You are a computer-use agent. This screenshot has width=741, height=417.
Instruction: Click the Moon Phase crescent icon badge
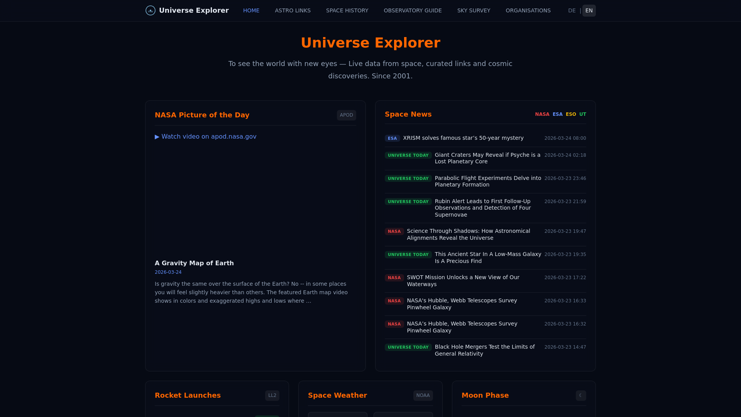click(x=581, y=395)
